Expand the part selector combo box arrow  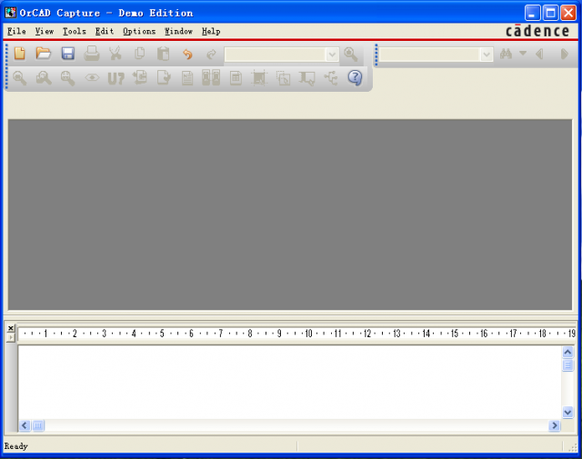tap(332, 55)
